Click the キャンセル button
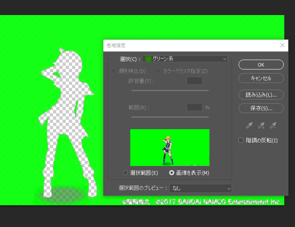Viewport: 295px width, 227px height. pyautogui.click(x=261, y=78)
